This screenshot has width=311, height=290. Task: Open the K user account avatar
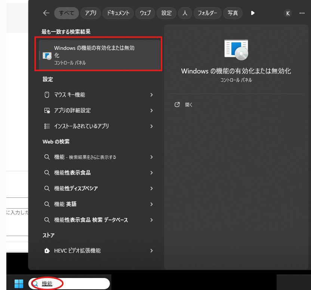point(288,13)
